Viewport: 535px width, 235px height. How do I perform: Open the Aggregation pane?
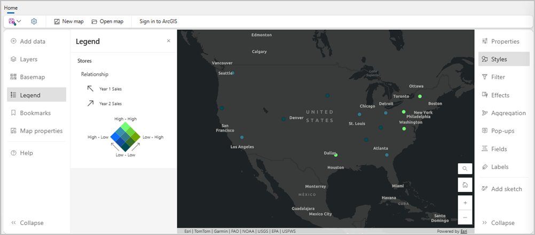tap(504, 113)
